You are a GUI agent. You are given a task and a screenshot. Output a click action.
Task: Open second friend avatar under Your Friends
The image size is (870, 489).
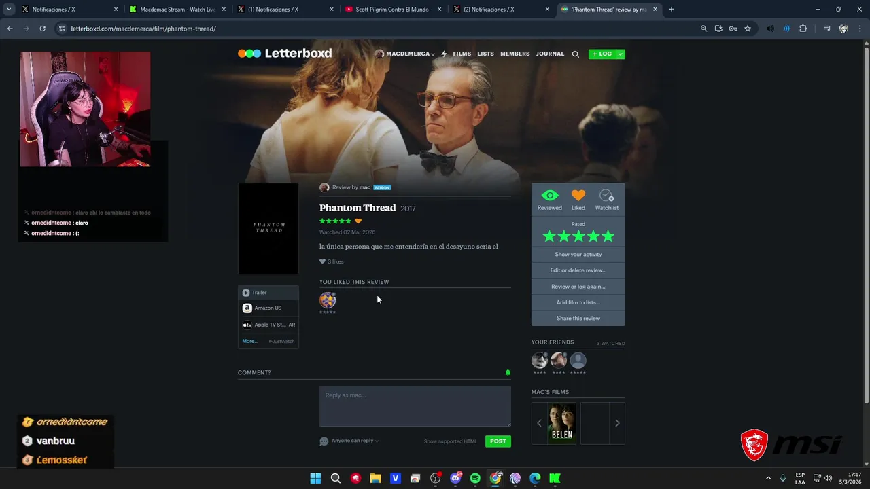point(559,360)
